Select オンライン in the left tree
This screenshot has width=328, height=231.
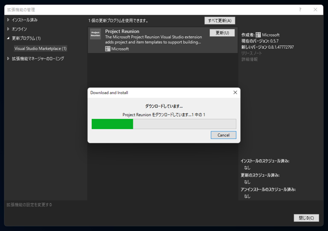[19, 29]
